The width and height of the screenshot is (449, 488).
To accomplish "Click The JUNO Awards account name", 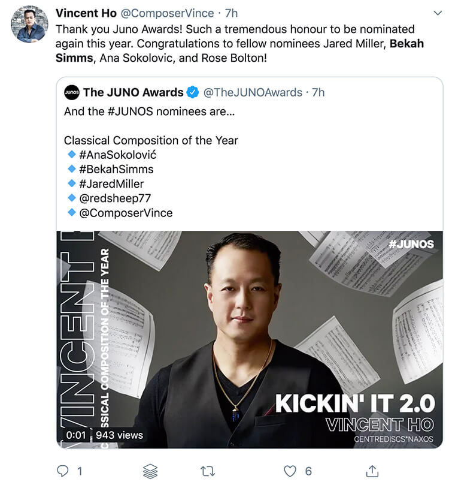I will coord(134,92).
